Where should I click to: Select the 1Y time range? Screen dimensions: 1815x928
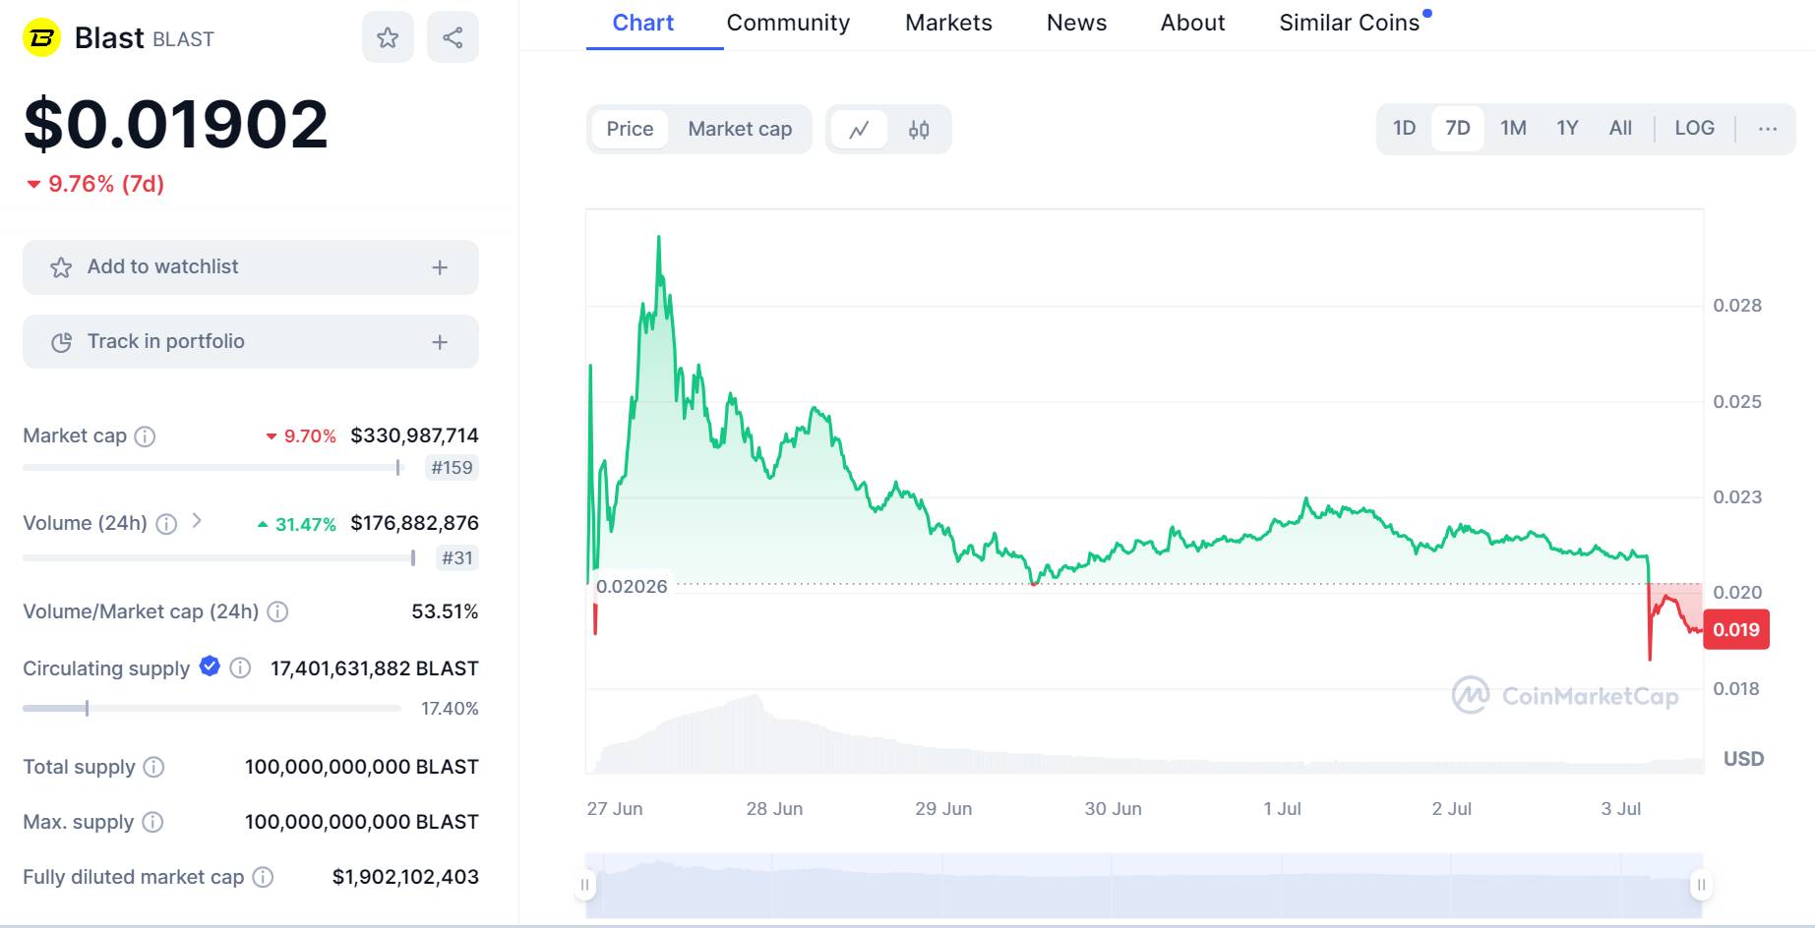(1567, 128)
